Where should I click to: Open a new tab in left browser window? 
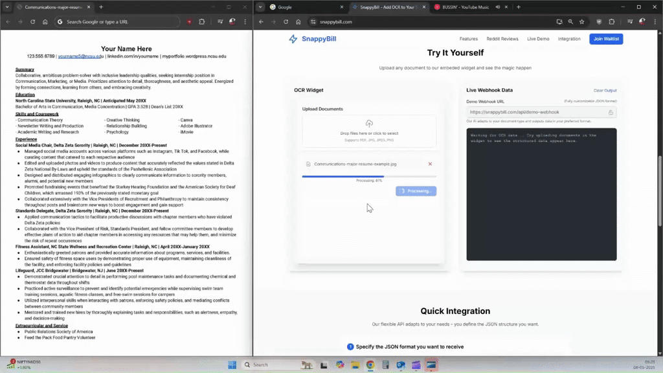click(x=101, y=7)
